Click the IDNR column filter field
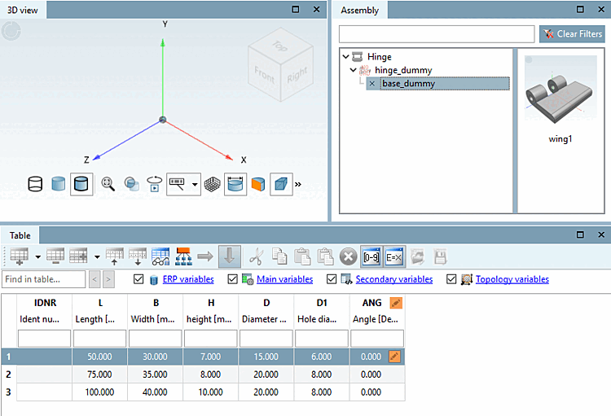Viewport: 611px width, 416px height. [45, 338]
